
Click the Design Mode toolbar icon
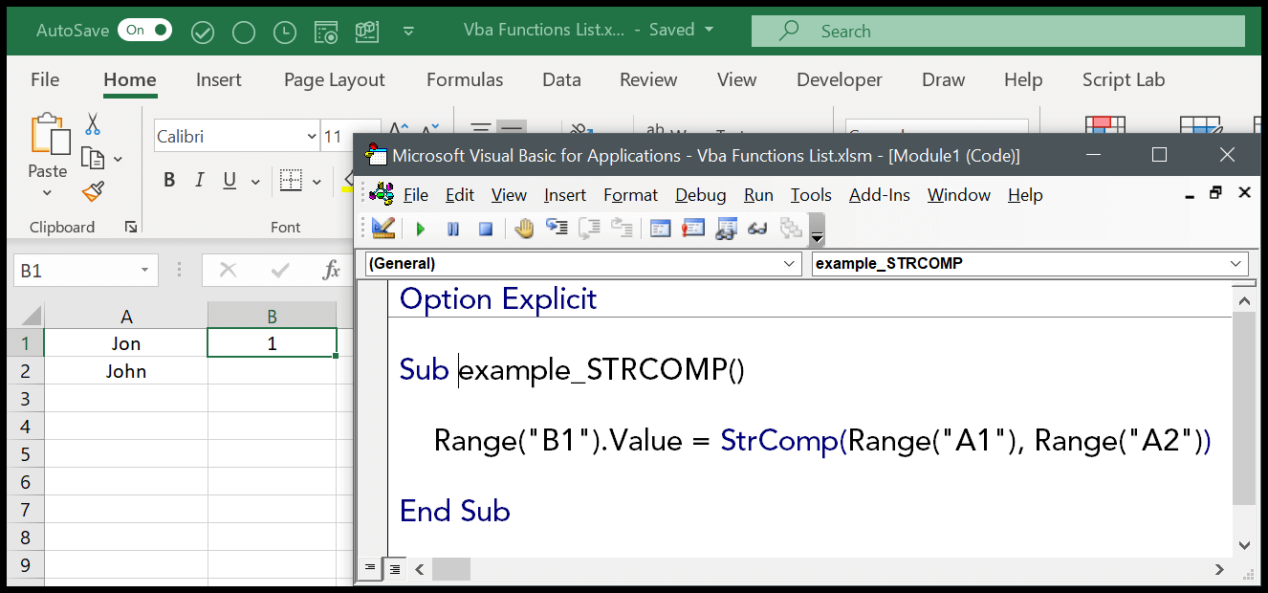pos(383,228)
